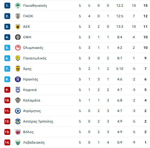The height and width of the screenshot is (148, 150).
Task: Click the ΟΦΗ black circular crest
Action: [x=18, y=37]
